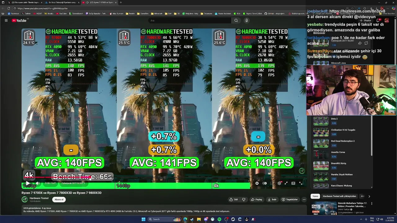
Task: Start voice search with the microphone icon
Action: tap(247, 20)
